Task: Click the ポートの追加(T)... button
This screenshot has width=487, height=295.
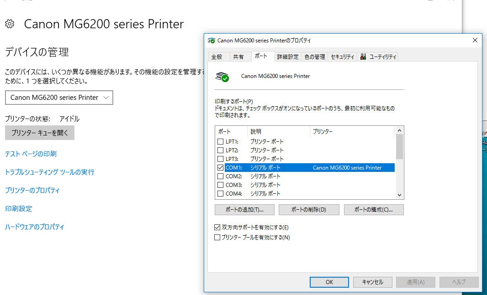Action: [244, 210]
